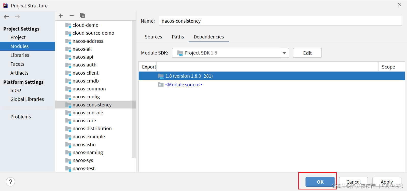
Task: Select the 1.8 (version 1.8.0_281) dependency row
Action: [272, 76]
